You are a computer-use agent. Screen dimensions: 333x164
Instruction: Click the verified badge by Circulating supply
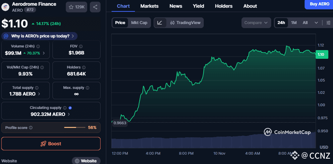[70, 108]
